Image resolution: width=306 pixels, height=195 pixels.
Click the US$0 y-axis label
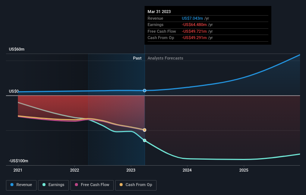tap(14, 91)
